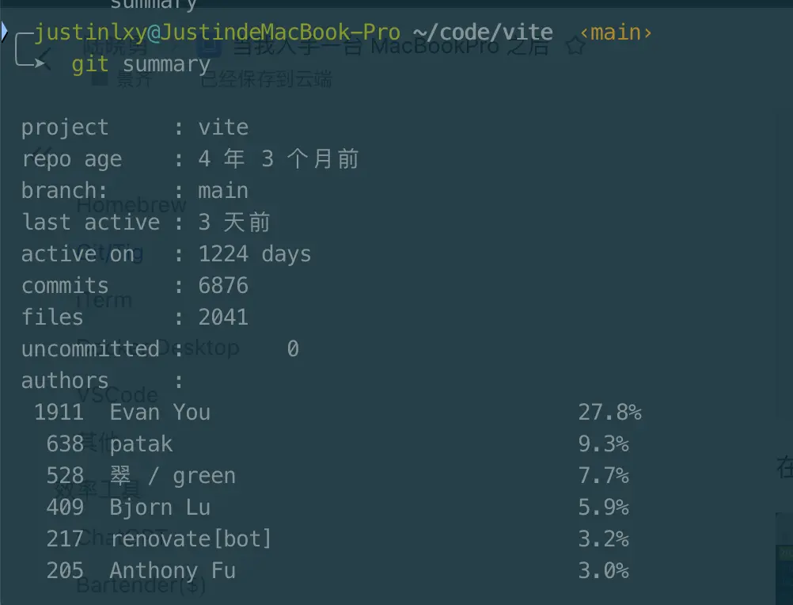The height and width of the screenshot is (605, 793).
Task: Click the author line 'Evan You'
Action: (160, 413)
